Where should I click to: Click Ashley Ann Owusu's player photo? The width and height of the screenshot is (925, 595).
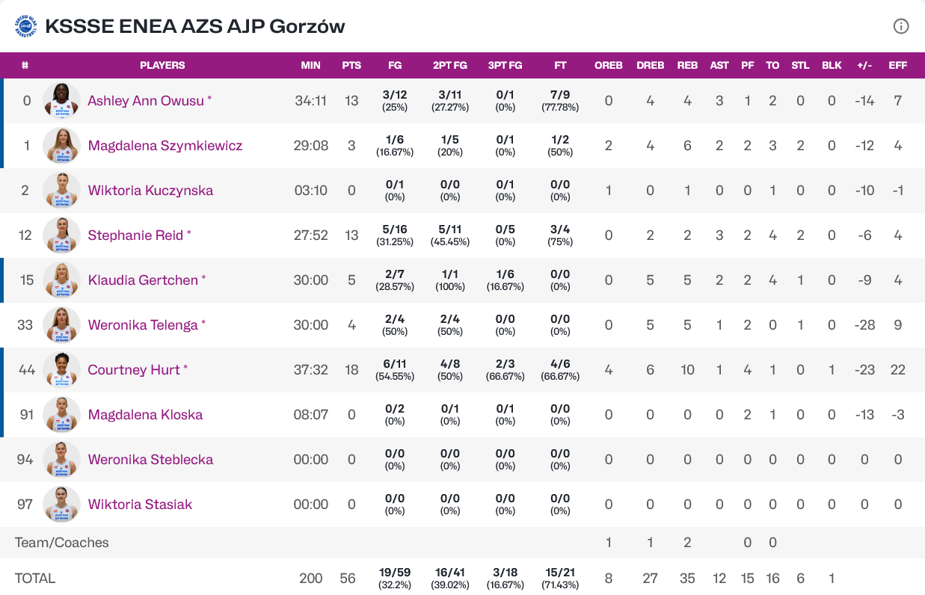tap(61, 100)
